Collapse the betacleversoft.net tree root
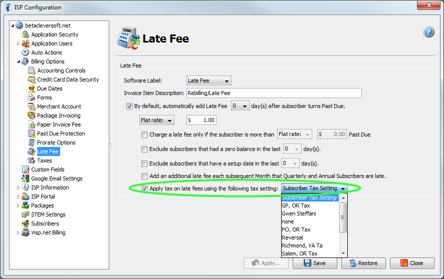444x279 pixels. click(x=13, y=25)
